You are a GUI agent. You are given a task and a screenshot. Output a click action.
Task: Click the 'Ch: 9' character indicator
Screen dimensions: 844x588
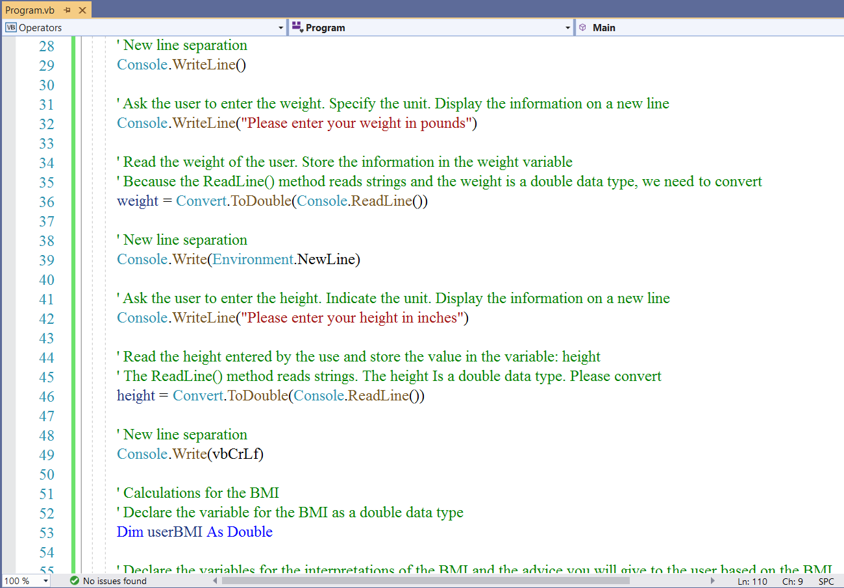click(x=793, y=582)
